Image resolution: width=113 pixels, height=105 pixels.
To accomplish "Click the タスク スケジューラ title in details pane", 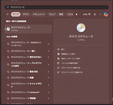I will [x=81, y=36].
